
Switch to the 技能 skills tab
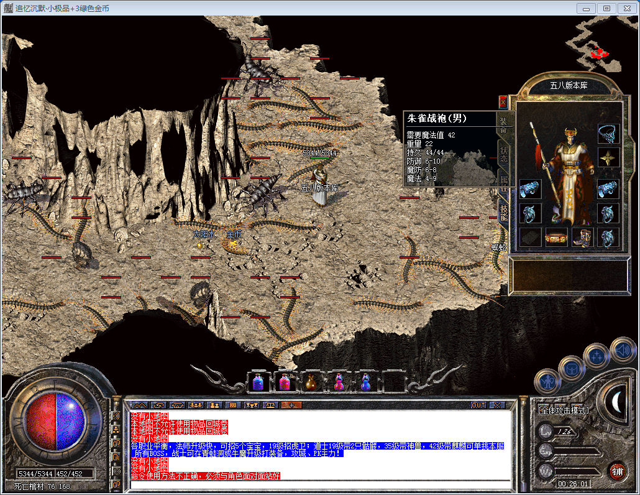pyautogui.click(x=504, y=213)
